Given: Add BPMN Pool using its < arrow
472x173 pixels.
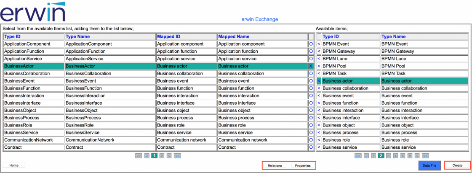Looking at the screenshot, I should tap(319, 66).
